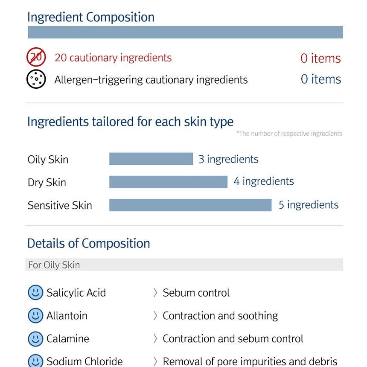
Task: Expand the Sodium Chloride chevron arrow
Action: (x=155, y=361)
